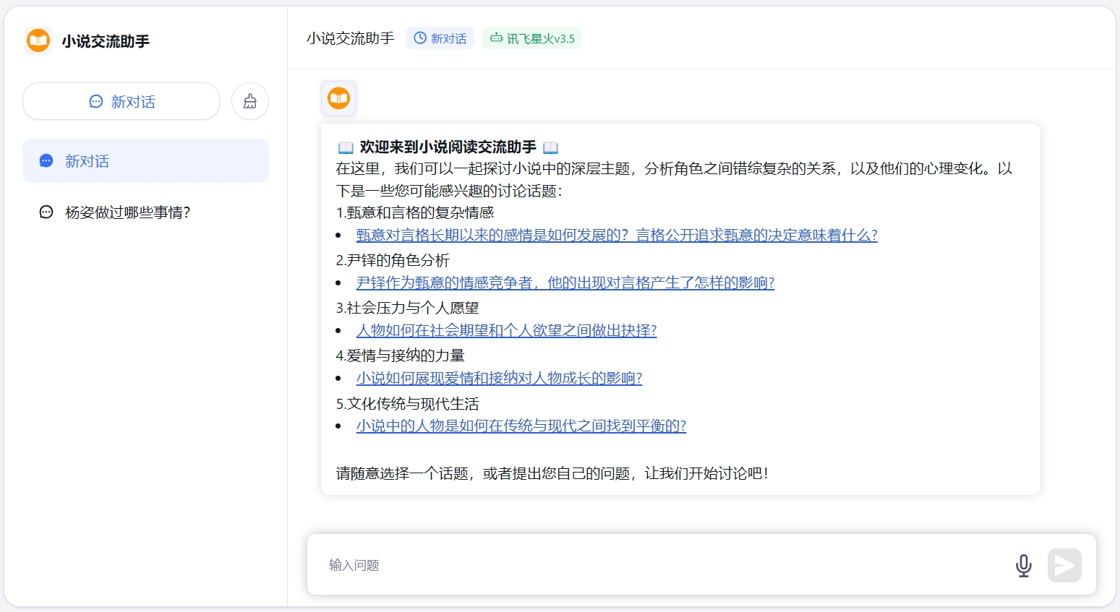Screen dimensions: 1120x612
Task: Click the clock icon in header 新对话 tag
Action: [x=420, y=38]
